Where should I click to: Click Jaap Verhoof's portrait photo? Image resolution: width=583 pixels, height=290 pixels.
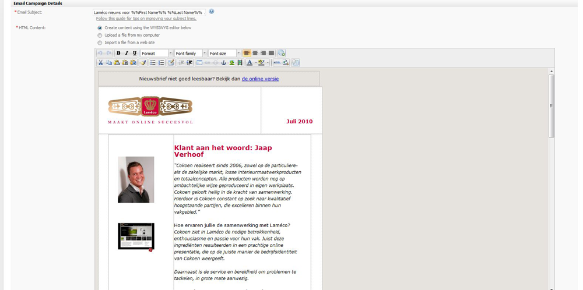[x=136, y=179]
